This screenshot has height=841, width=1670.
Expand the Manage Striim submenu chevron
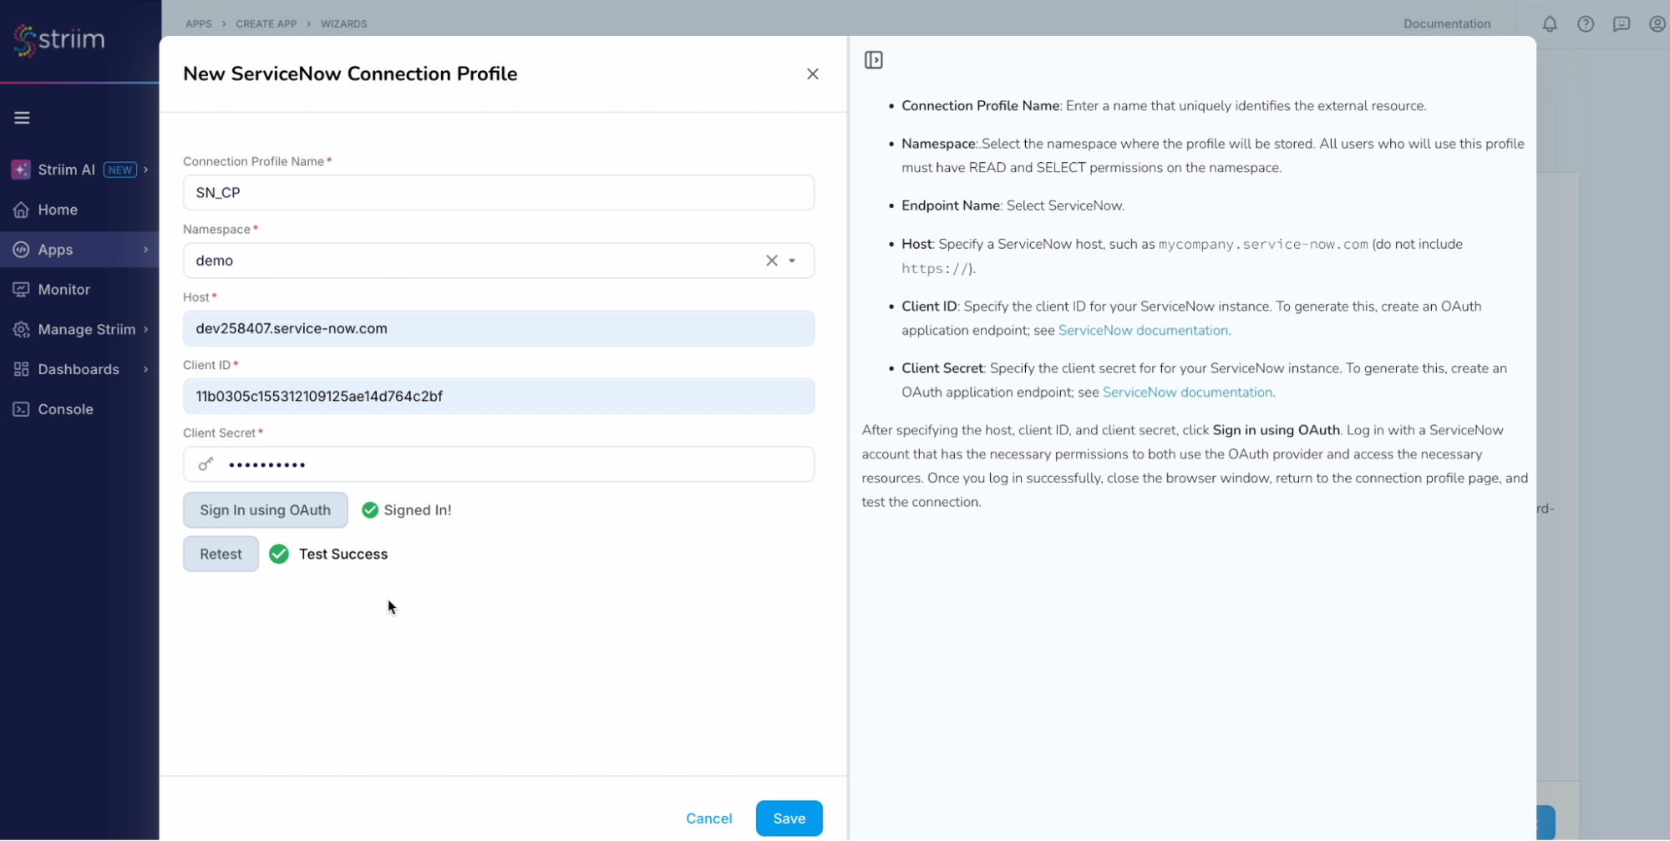click(x=146, y=330)
